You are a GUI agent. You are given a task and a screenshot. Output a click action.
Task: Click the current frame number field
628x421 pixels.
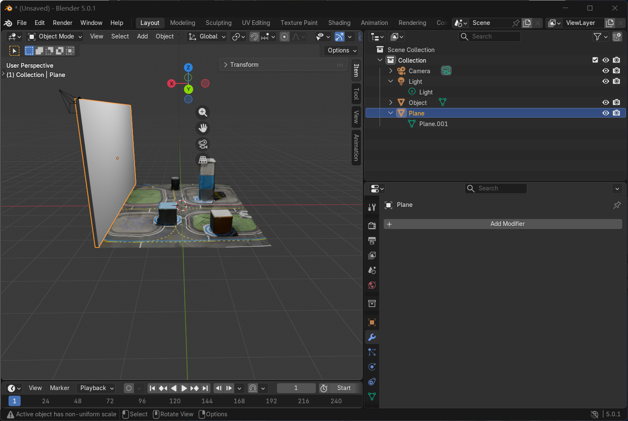coord(296,388)
